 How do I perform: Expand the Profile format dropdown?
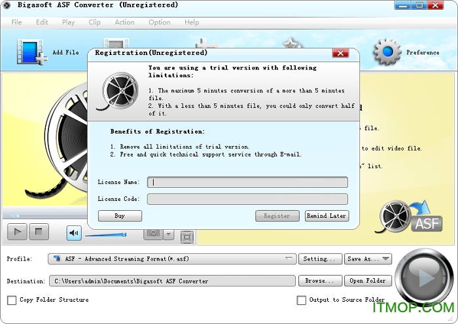[289, 259]
